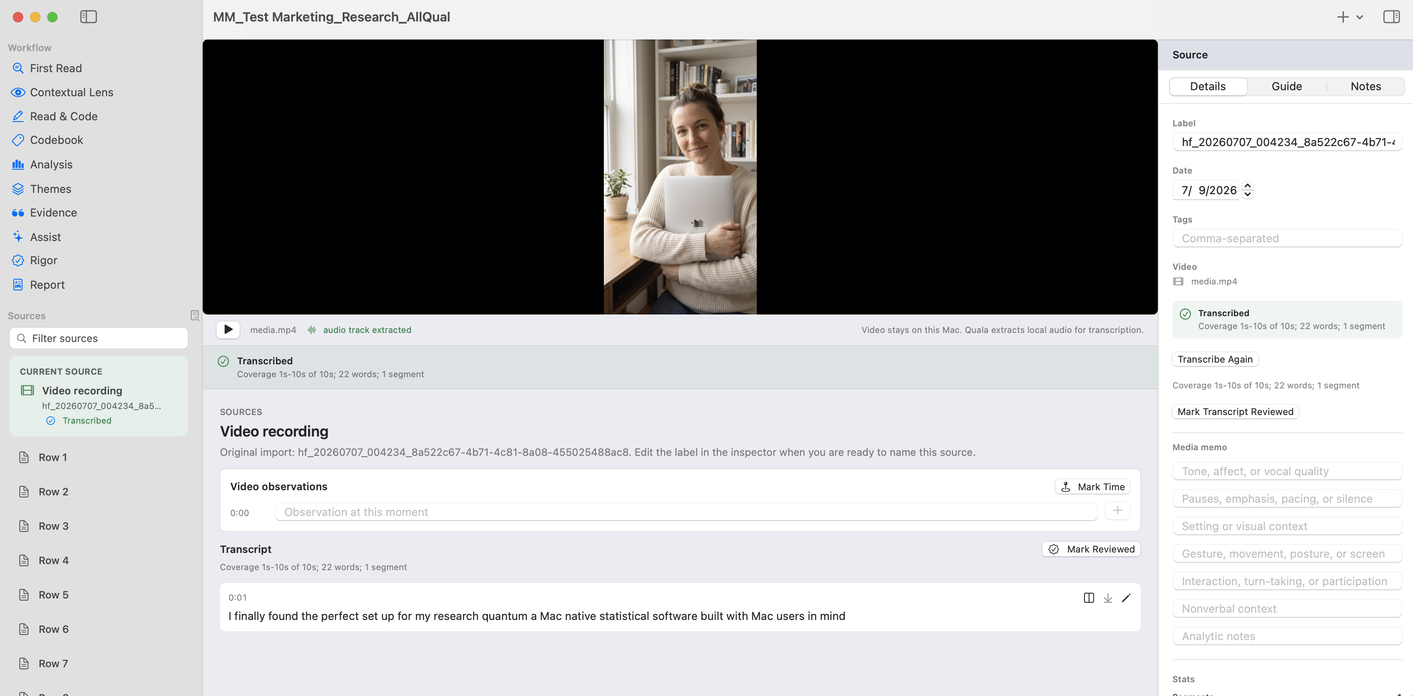Increment the date stepper up arrow
Screen dimensions: 1413x696
[1247, 186]
